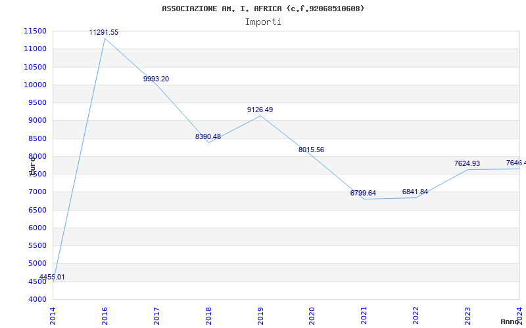
Task: Click the 2023 x-axis label
Action: click(x=467, y=316)
